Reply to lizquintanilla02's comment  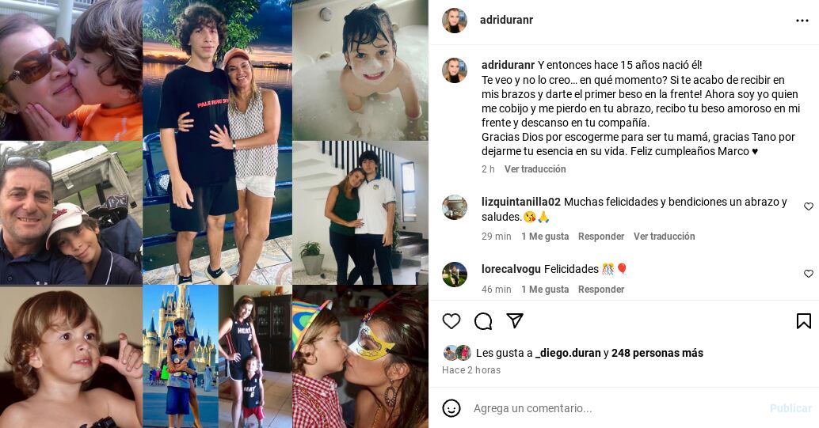[x=601, y=237]
